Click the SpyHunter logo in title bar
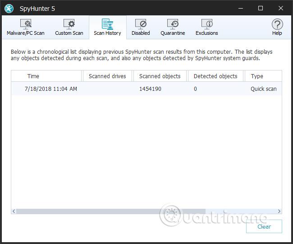293x244 pixels. pos(9,9)
